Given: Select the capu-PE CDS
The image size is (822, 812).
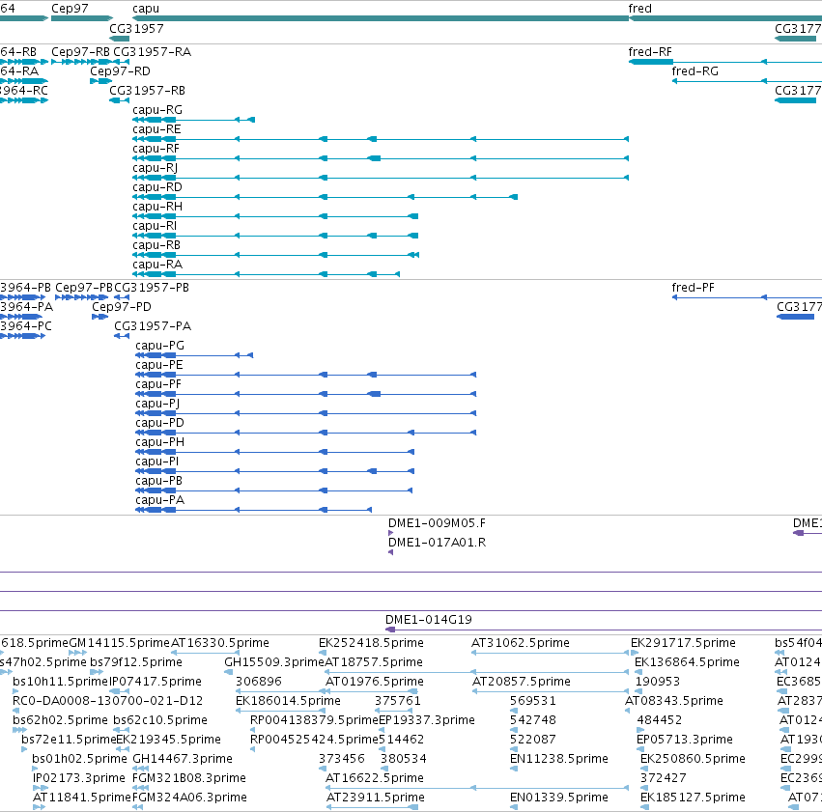Looking at the screenshot, I should 159,365.
